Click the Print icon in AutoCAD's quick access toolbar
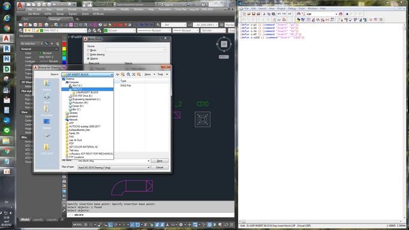The width and height of the screenshot is (409, 230). (x=49, y=4)
